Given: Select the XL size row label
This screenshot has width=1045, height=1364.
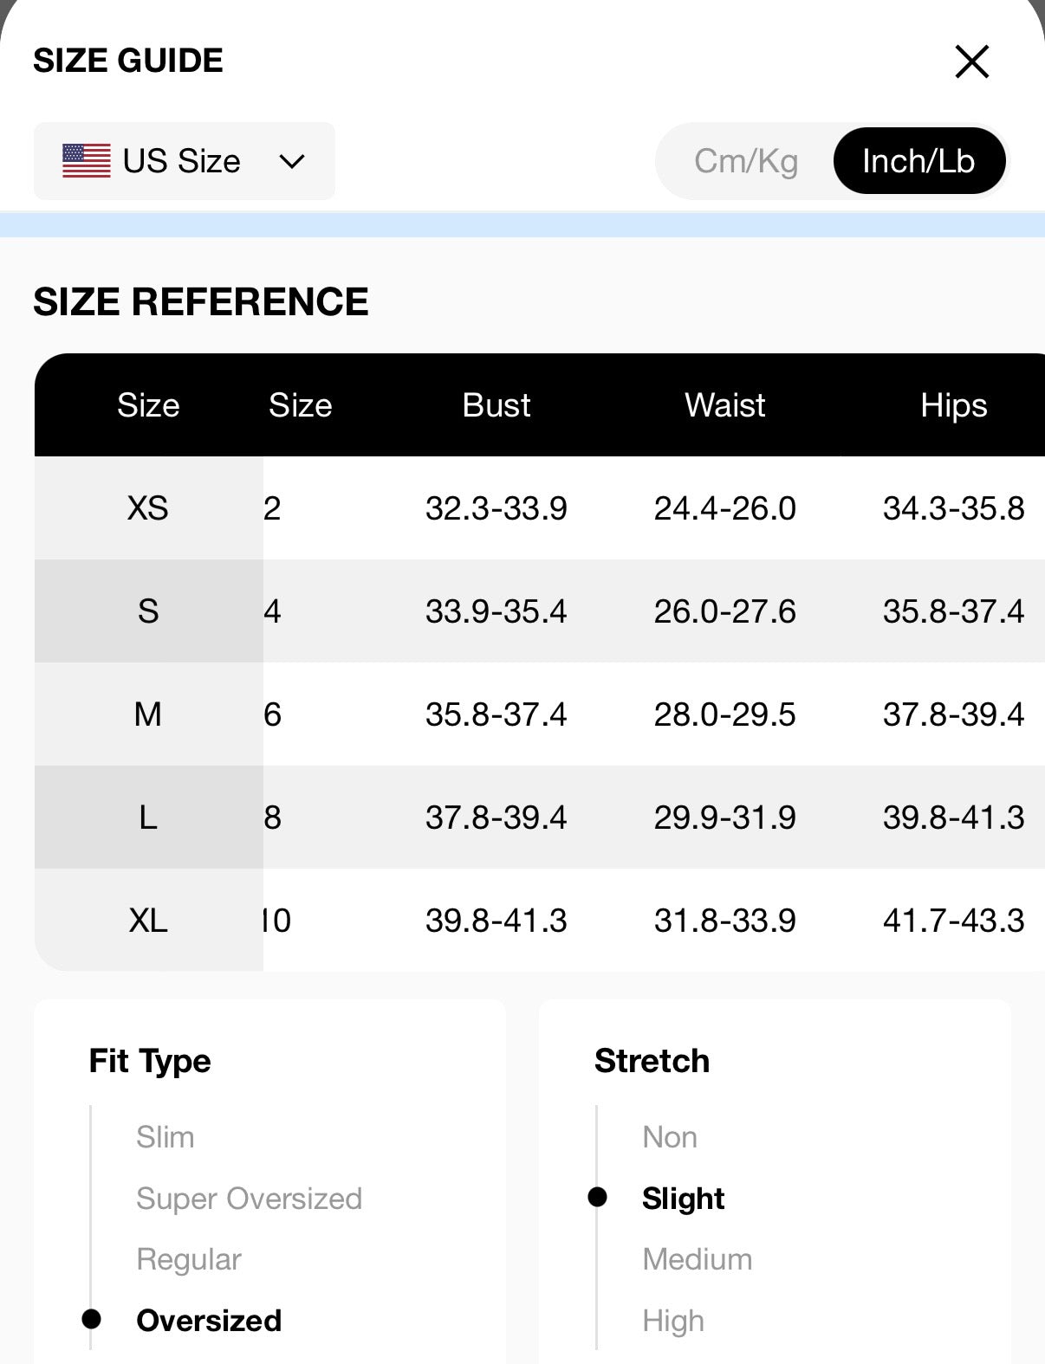Looking at the screenshot, I should click(148, 920).
